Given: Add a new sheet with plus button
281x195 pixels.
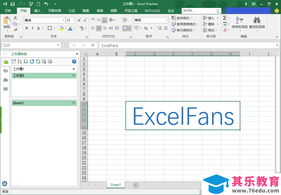Looking at the screenshot, I should coord(136,185).
